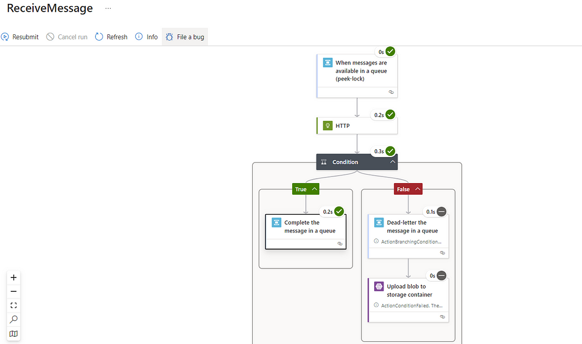Click the ActionConditionFailed message text
This screenshot has height=344, width=582.
point(412,305)
